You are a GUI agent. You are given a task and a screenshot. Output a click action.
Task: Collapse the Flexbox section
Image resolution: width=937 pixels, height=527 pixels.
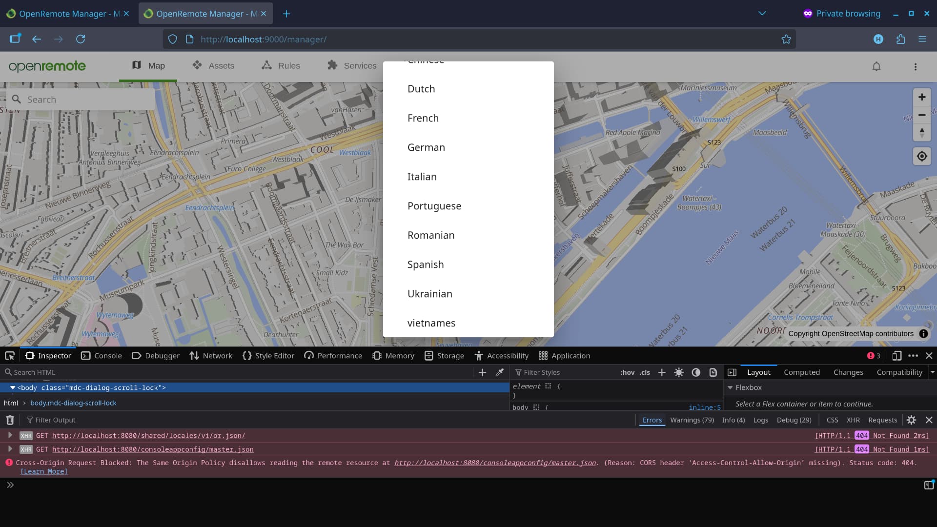pyautogui.click(x=731, y=387)
